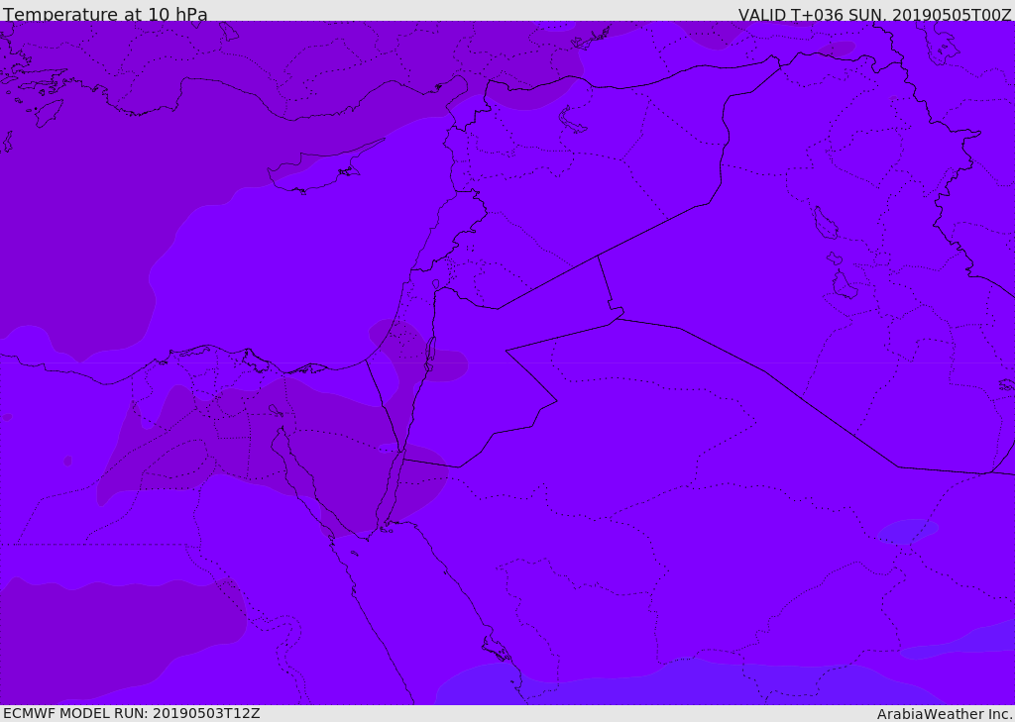This screenshot has height=722, width=1015.
Task: Click the 'ECMWF MODEL RUN: 20190503T12Z' footer text
Action: tap(132, 714)
